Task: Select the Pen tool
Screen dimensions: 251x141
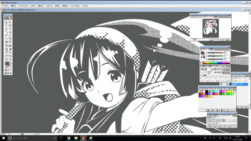Action: click(x=6, y=29)
